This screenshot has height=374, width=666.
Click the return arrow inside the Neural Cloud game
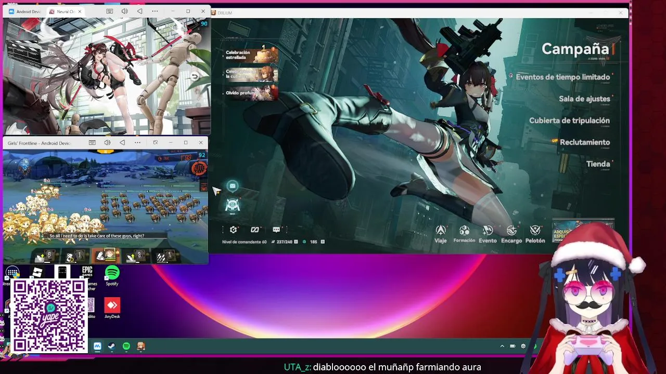pos(195,76)
